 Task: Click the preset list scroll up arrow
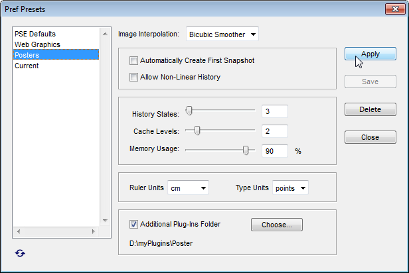[105, 34]
